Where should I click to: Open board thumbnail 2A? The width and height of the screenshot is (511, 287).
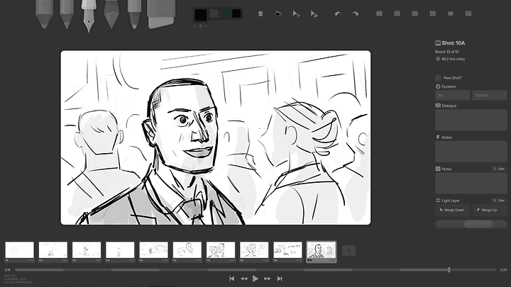[53, 250]
